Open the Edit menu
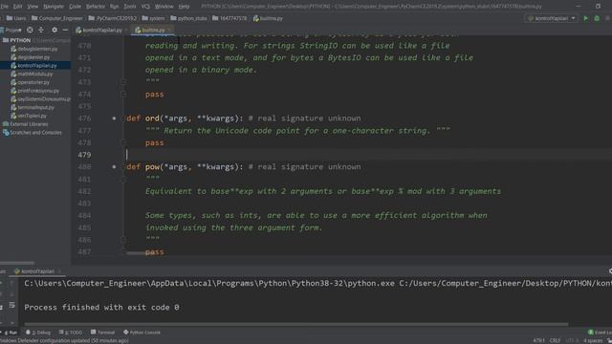 click(18, 7)
